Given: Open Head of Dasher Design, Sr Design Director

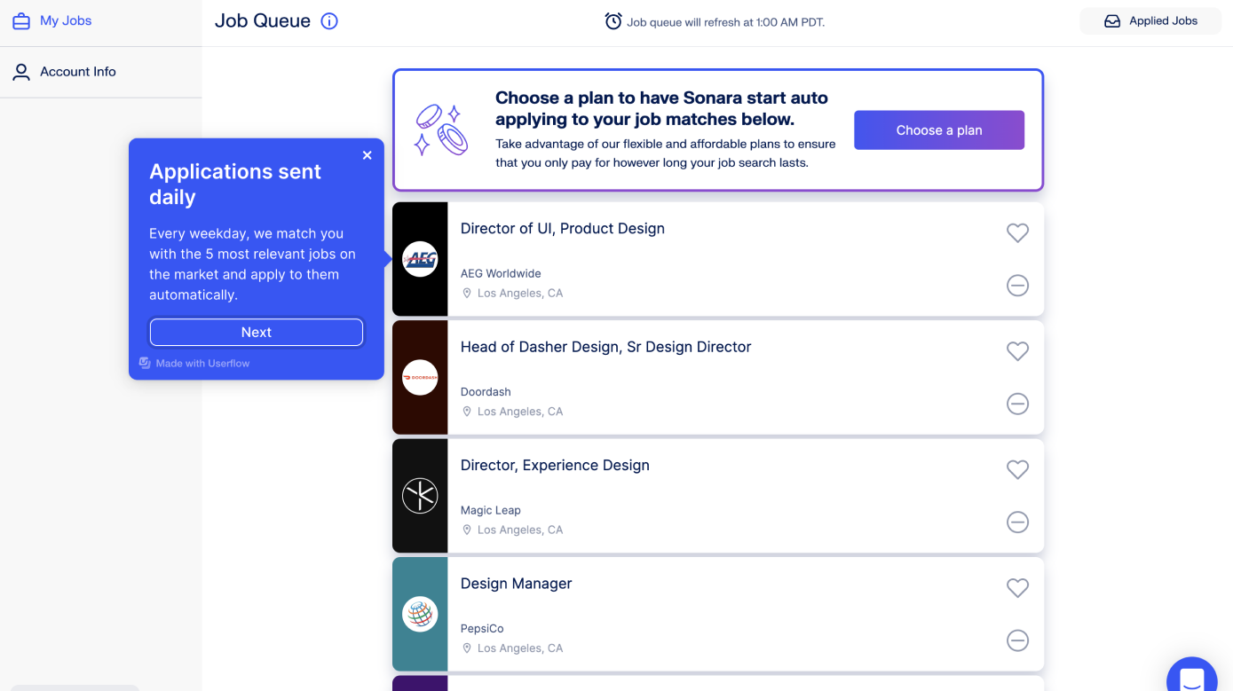Looking at the screenshot, I should click(605, 347).
